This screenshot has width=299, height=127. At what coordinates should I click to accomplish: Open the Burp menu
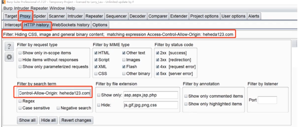coord(8,8)
